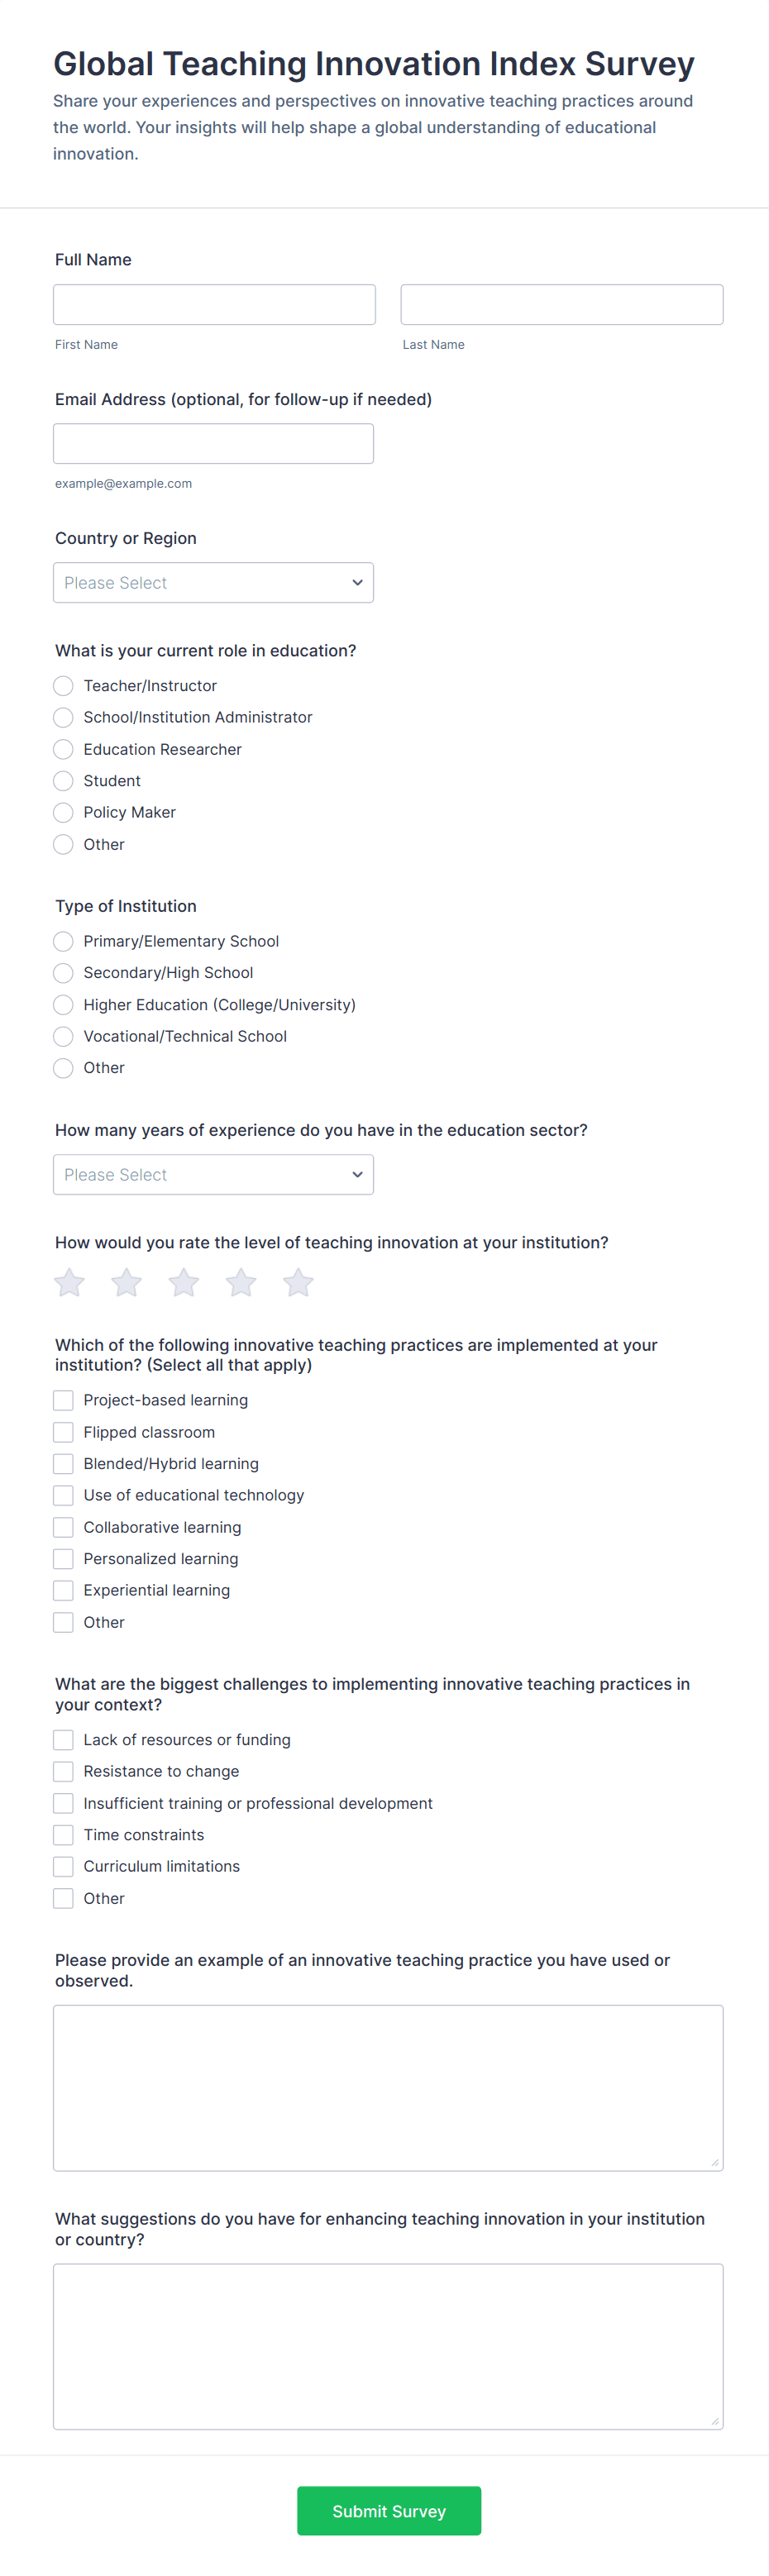Rate teaching innovation two stars
The width and height of the screenshot is (769, 2576).
click(x=126, y=1282)
